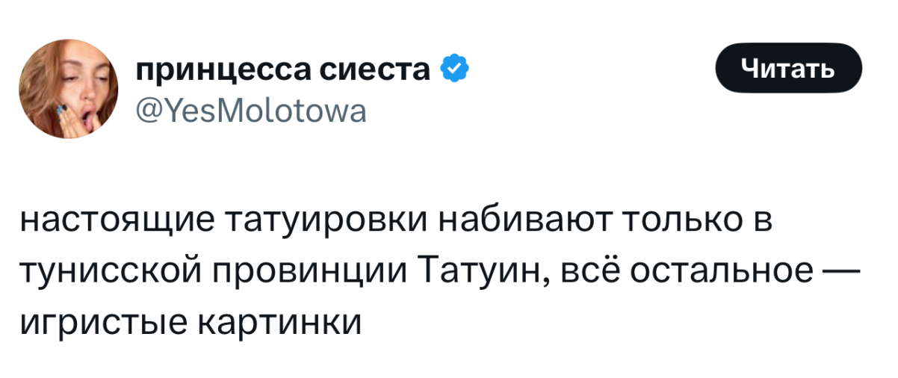Click the display name принцесса сиеста
This screenshot has width=898, height=378.
tap(283, 69)
